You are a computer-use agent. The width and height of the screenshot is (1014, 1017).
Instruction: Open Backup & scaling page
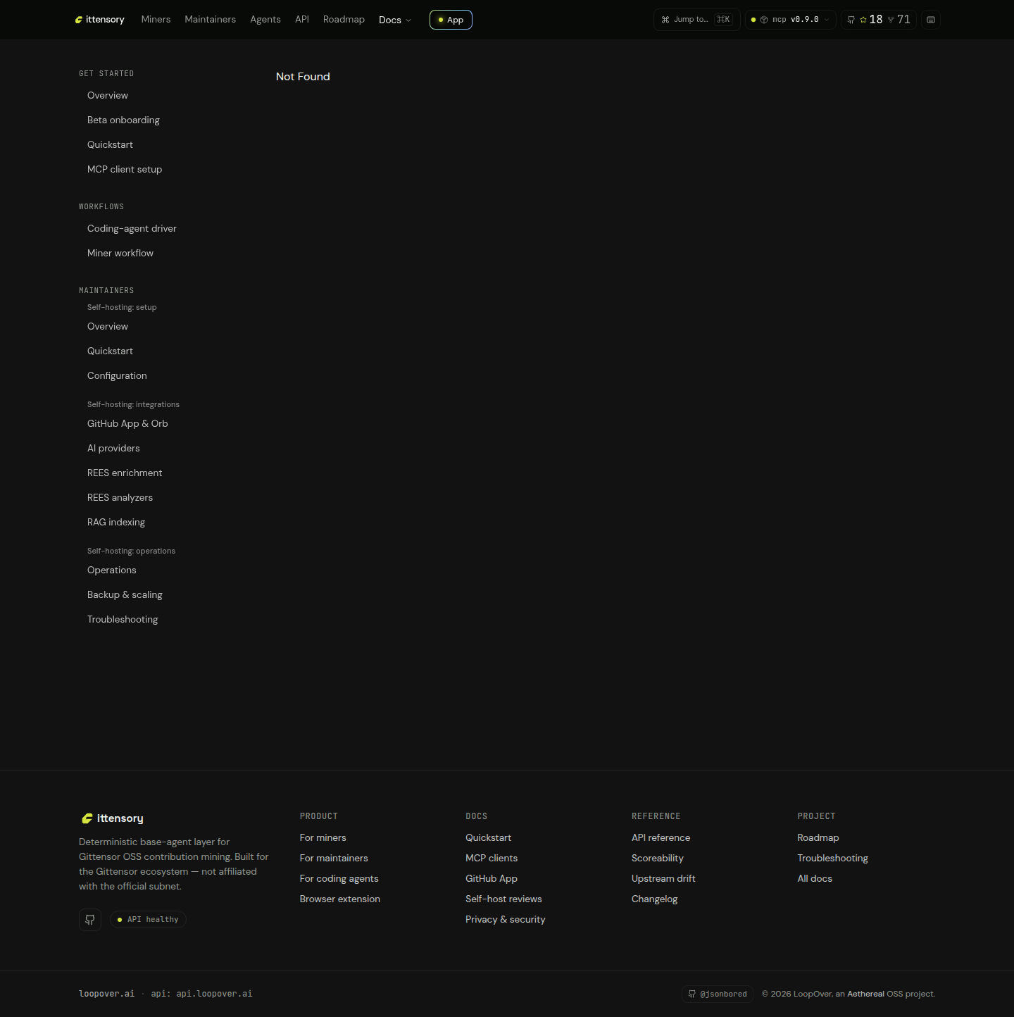tap(125, 594)
